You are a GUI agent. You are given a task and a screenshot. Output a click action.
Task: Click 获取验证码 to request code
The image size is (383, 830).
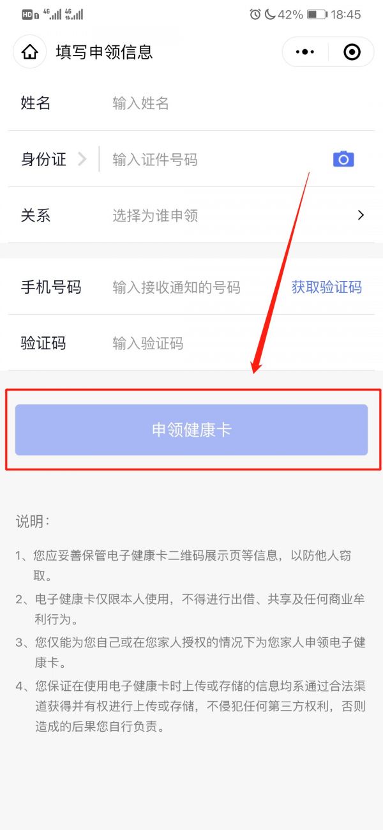(327, 287)
